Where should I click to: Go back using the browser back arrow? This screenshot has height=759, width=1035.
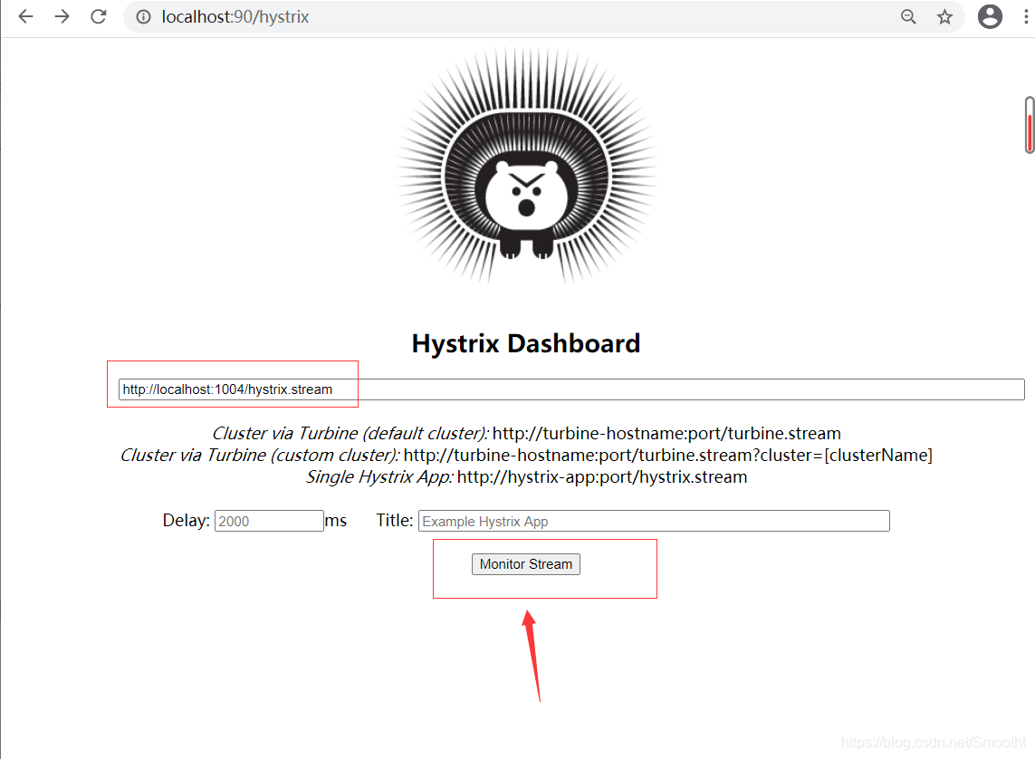coord(25,16)
